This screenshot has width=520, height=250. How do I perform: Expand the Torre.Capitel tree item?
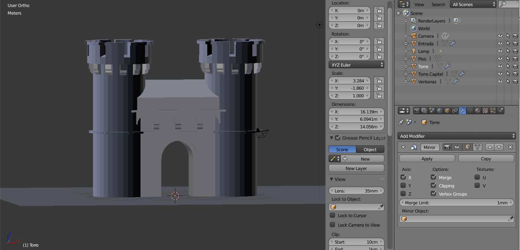406,74
